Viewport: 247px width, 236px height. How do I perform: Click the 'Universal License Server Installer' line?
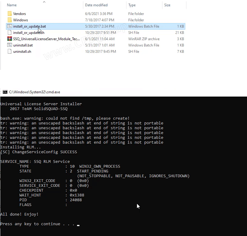(x=41, y=104)
